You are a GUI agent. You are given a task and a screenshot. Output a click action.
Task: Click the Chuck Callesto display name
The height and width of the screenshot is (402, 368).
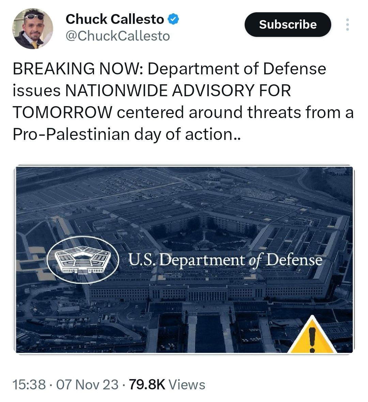pyautogui.click(x=114, y=19)
